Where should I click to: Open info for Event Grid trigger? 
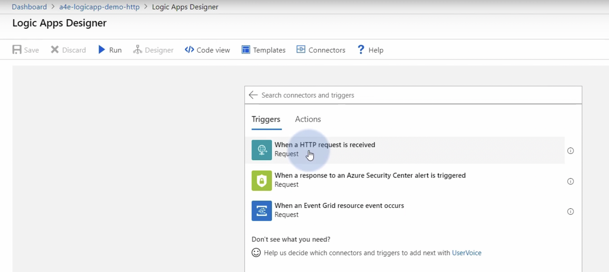coord(571,212)
